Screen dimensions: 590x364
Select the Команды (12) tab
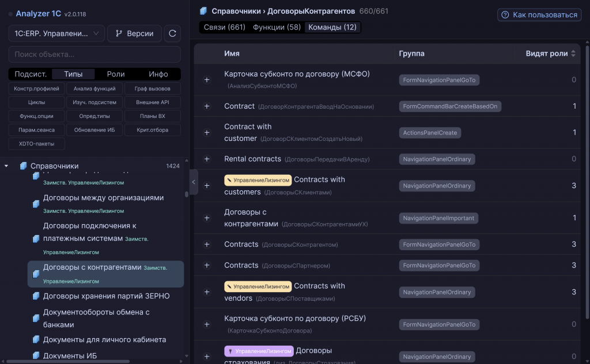(332, 27)
